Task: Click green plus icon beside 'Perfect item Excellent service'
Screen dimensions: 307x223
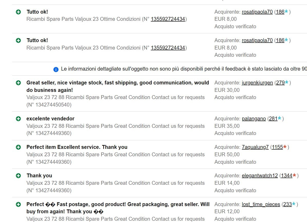Action: pyautogui.click(x=18, y=147)
